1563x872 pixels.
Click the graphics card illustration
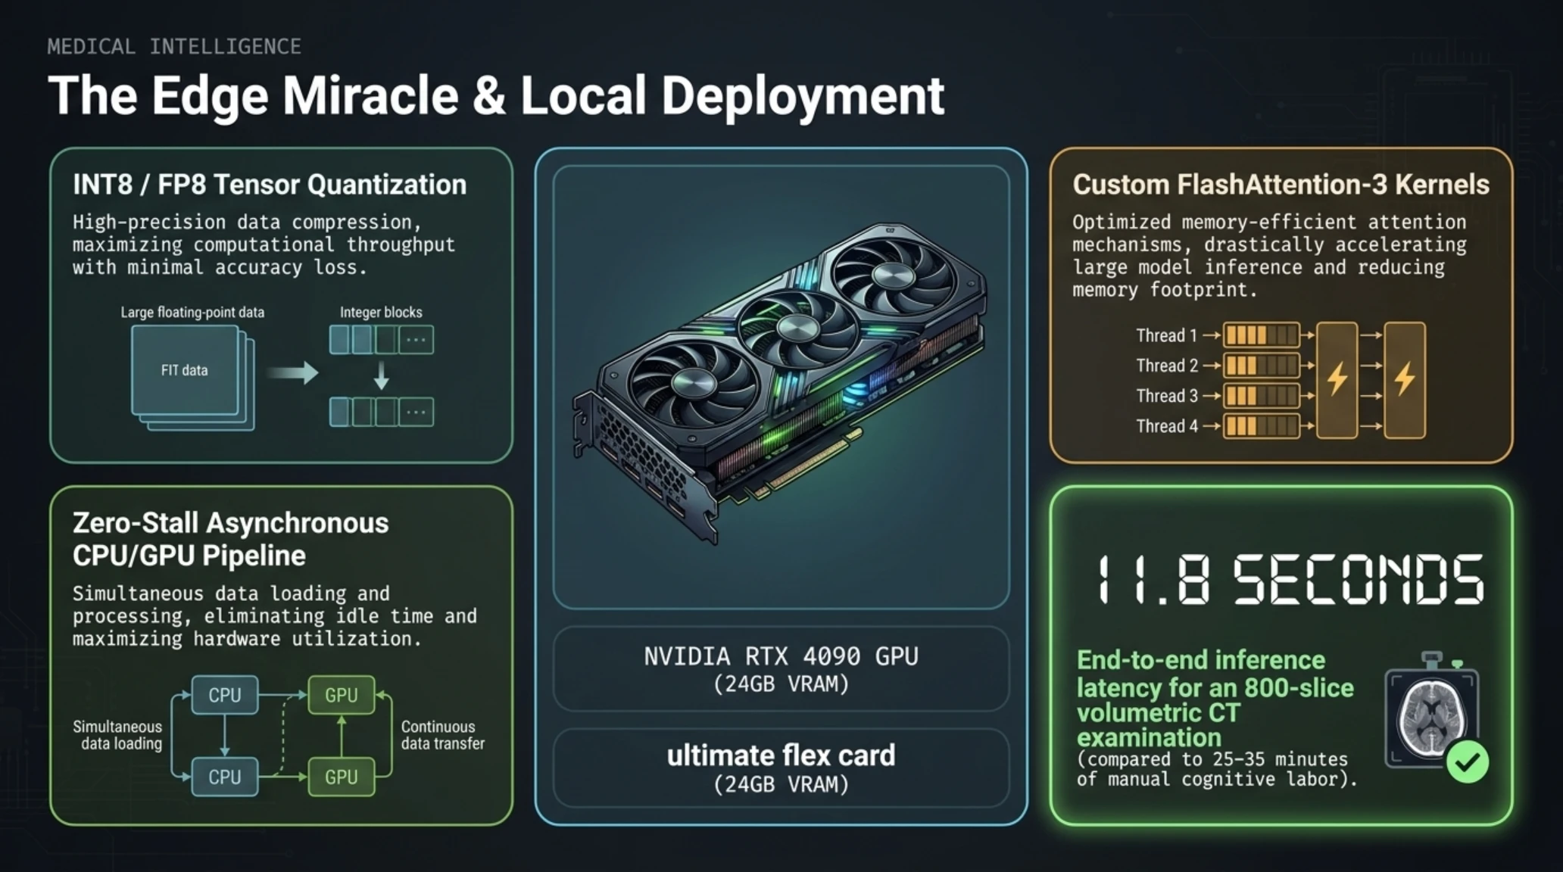779,382
